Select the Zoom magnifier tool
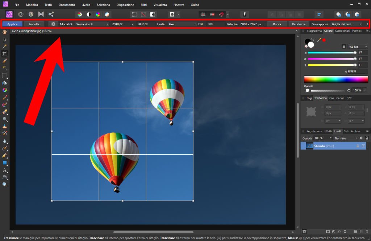 point(4,184)
